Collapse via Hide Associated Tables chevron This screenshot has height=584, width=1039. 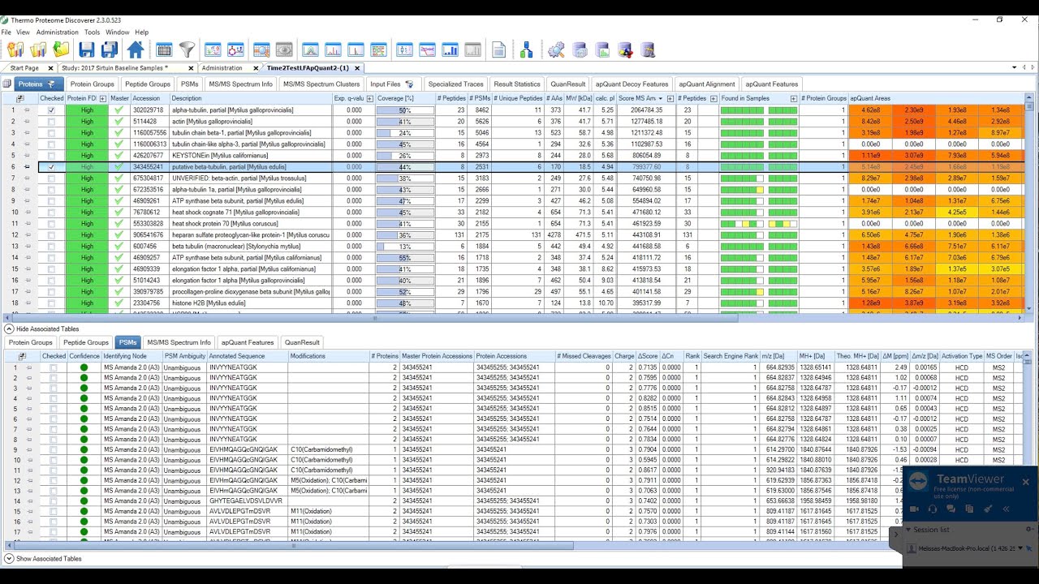pos(9,328)
